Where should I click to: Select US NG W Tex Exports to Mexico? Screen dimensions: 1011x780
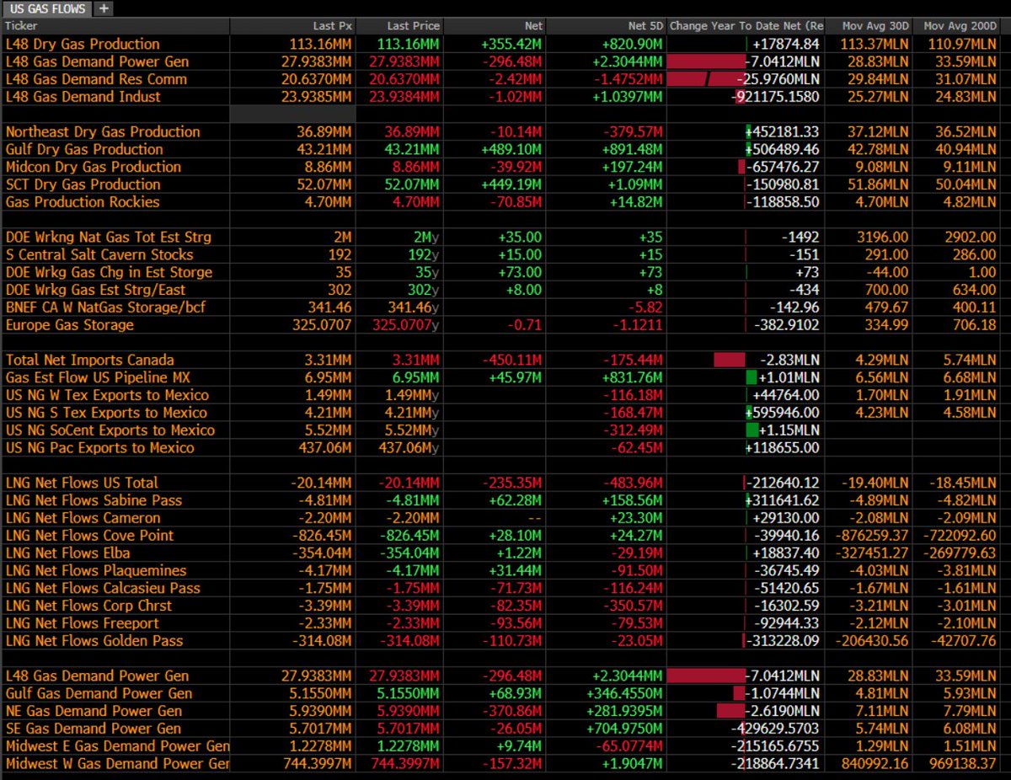(x=107, y=395)
